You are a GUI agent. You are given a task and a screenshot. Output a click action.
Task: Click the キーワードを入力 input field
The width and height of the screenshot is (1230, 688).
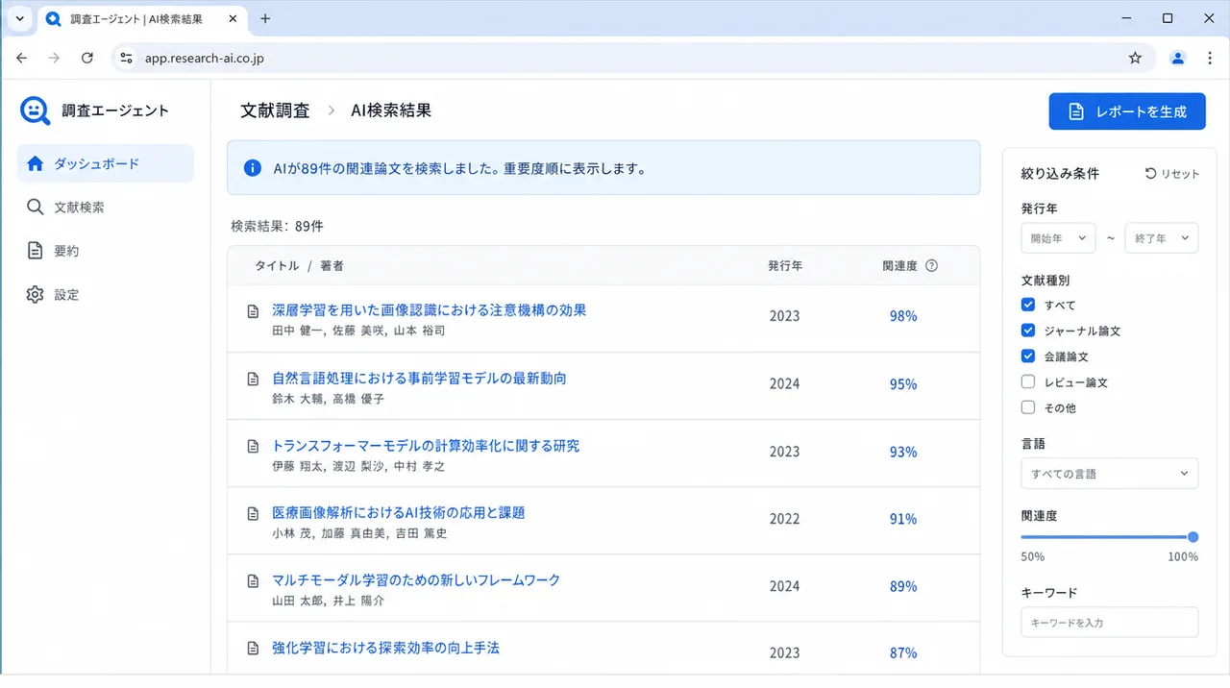pyautogui.click(x=1110, y=623)
